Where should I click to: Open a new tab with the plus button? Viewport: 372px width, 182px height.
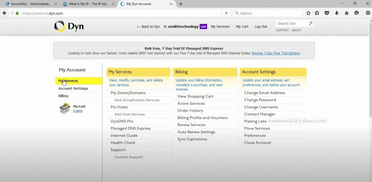(x=181, y=4)
